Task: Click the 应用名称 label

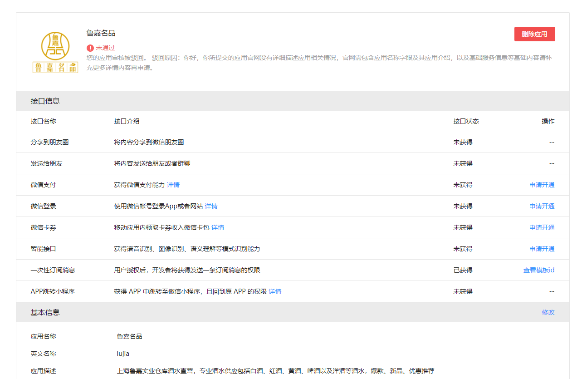Action: [x=44, y=336]
